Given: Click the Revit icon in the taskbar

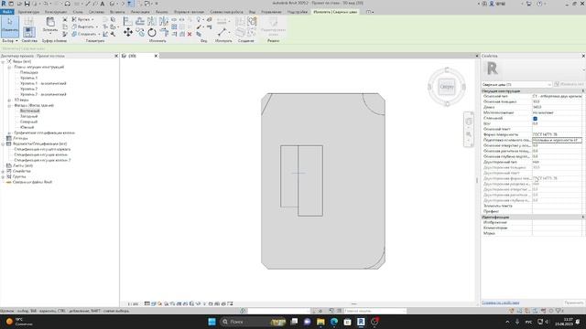Looking at the screenshot, I should (x=361, y=322).
